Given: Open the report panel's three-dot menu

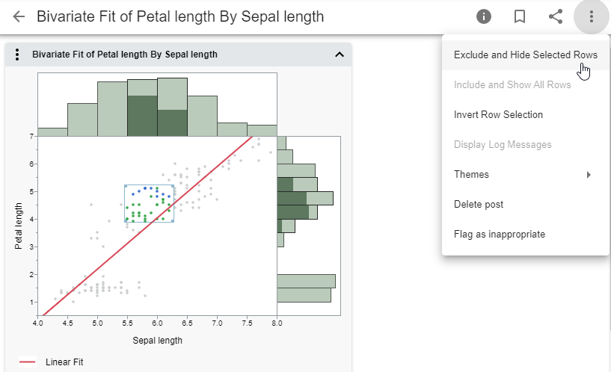Looking at the screenshot, I should 16,55.
